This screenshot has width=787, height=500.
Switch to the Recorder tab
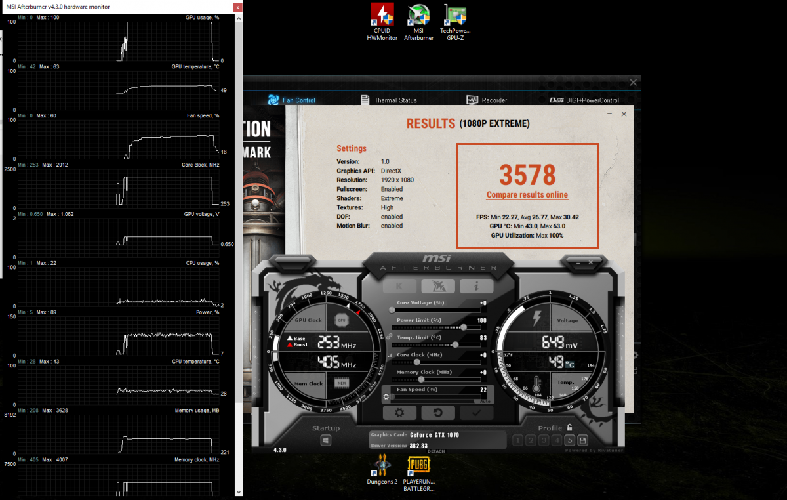click(x=487, y=100)
